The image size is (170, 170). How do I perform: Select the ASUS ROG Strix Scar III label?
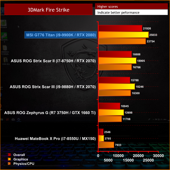tap(53, 87)
